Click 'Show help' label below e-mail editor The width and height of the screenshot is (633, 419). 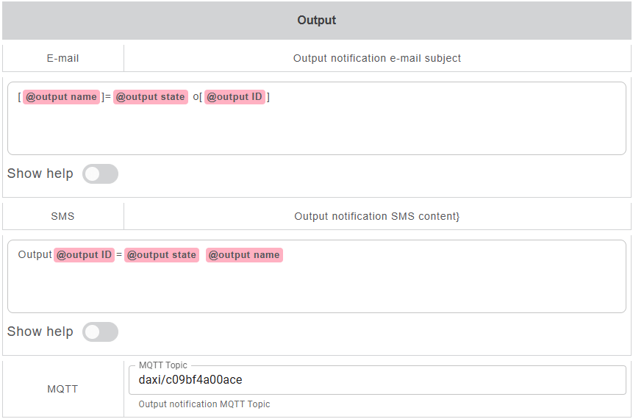(x=40, y=174)
